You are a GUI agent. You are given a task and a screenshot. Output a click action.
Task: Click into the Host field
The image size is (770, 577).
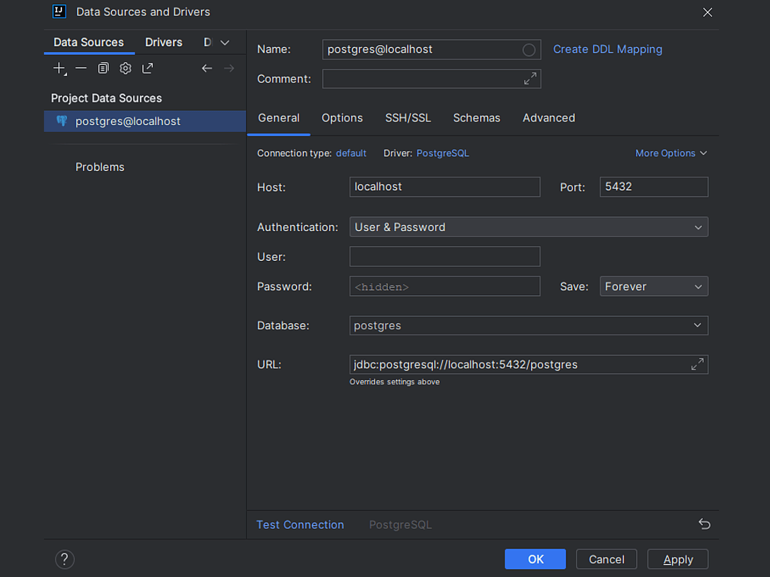coord(444,187)
